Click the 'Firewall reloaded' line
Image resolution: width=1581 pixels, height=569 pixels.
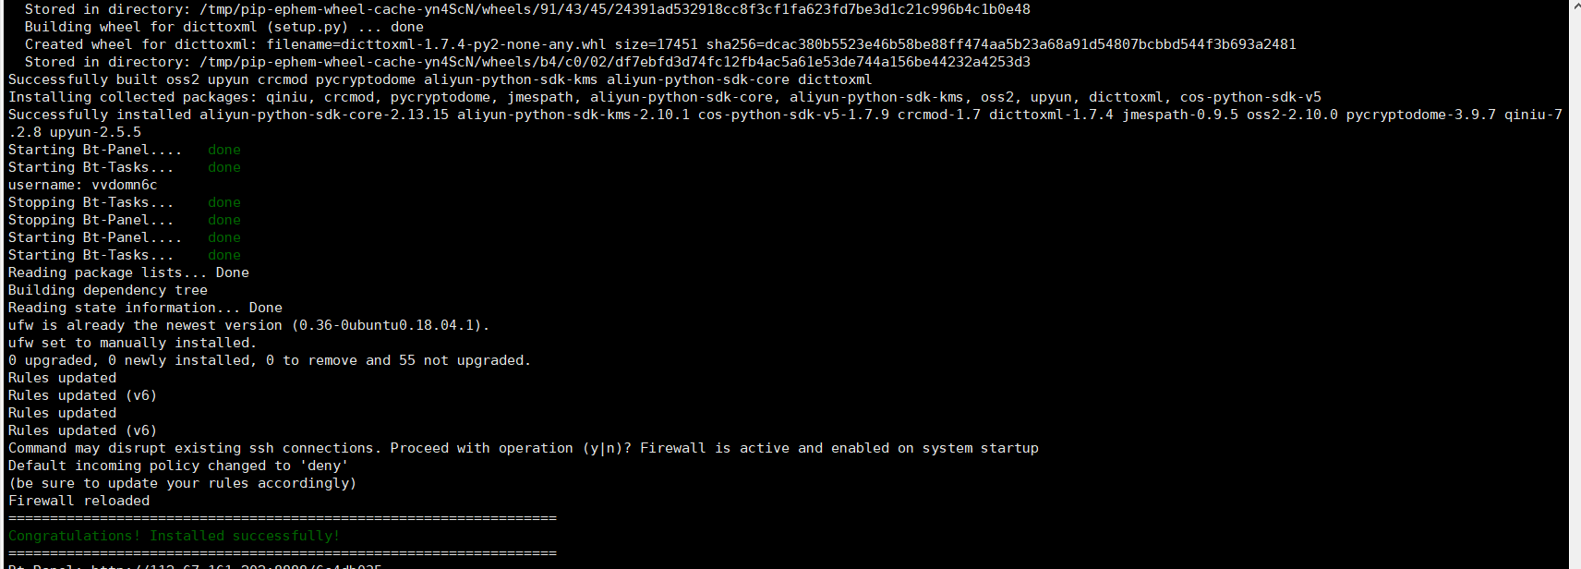pos(78,501)
